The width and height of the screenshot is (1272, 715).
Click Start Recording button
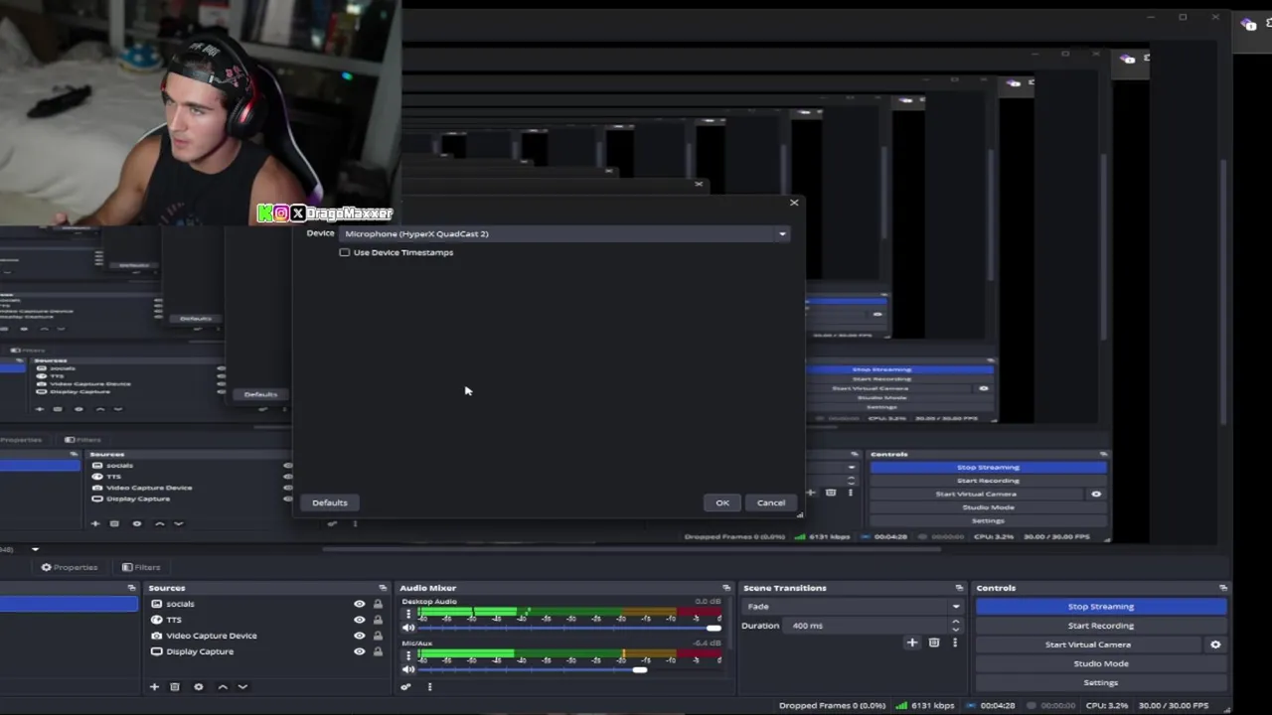pyautogui.click(x=1101, y=626)
